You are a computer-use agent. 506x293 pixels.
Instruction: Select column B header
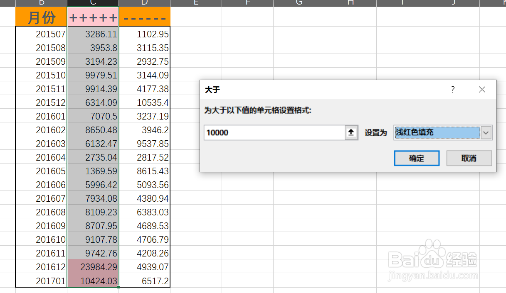(x=41, y=2)
